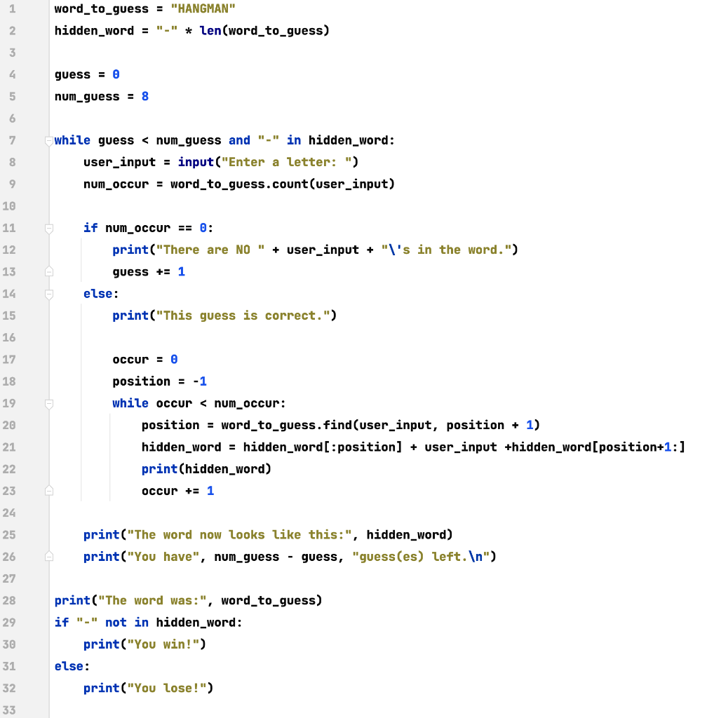Collapse the outer while loop fold arrow
707x718 pixels.
(48, 140)
